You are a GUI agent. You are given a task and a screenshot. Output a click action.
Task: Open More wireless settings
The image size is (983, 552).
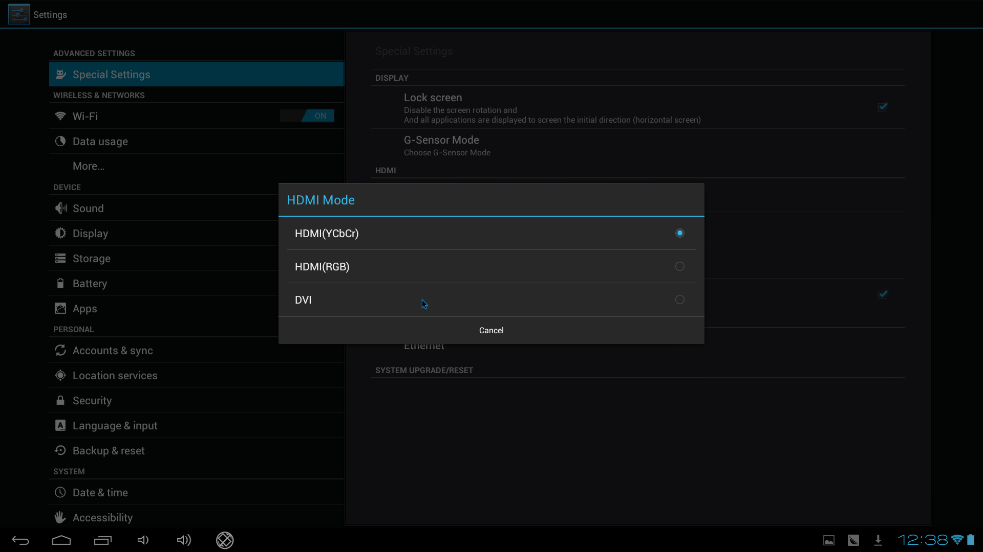pos(88,166)
